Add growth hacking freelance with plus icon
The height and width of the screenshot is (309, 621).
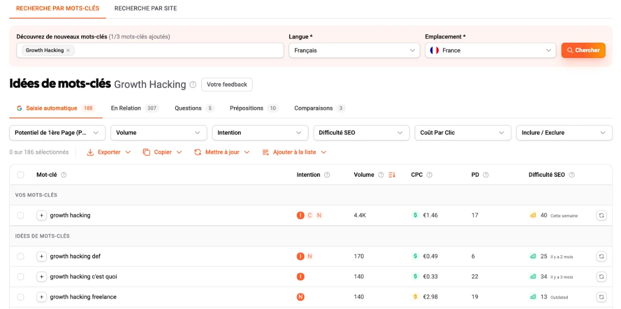click(x=42, y=297)
